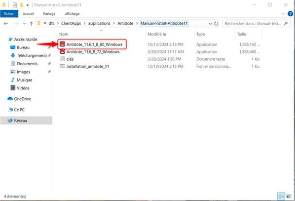Select Ce PC in navigation pane
The image size is (295, 201).
19,110
